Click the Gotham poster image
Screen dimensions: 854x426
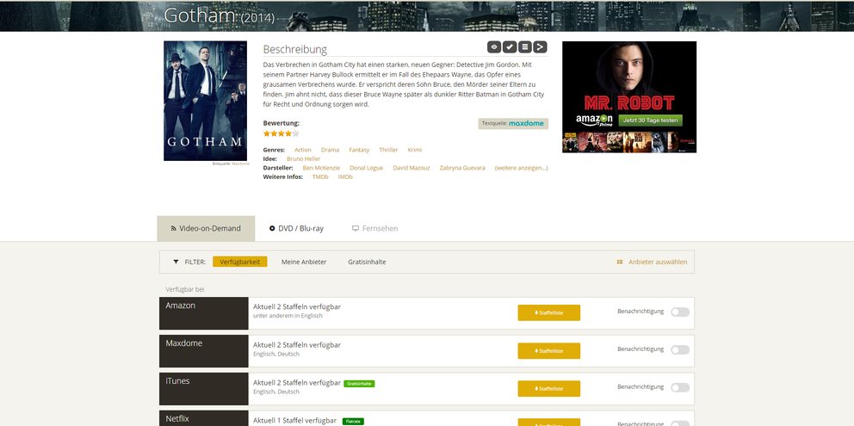(206, 101)
